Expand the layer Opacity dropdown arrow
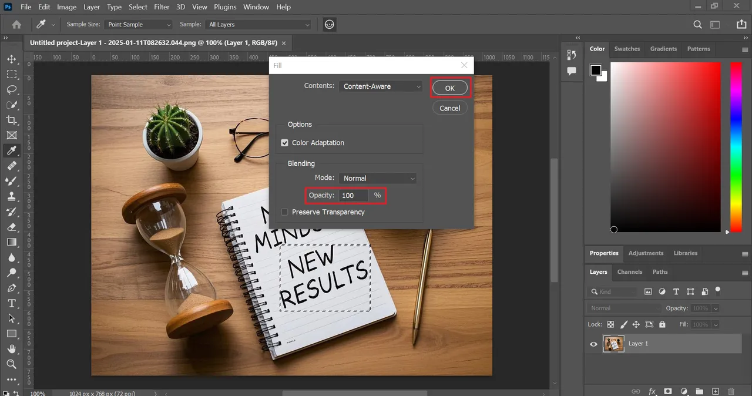 (x=715, y=308)
